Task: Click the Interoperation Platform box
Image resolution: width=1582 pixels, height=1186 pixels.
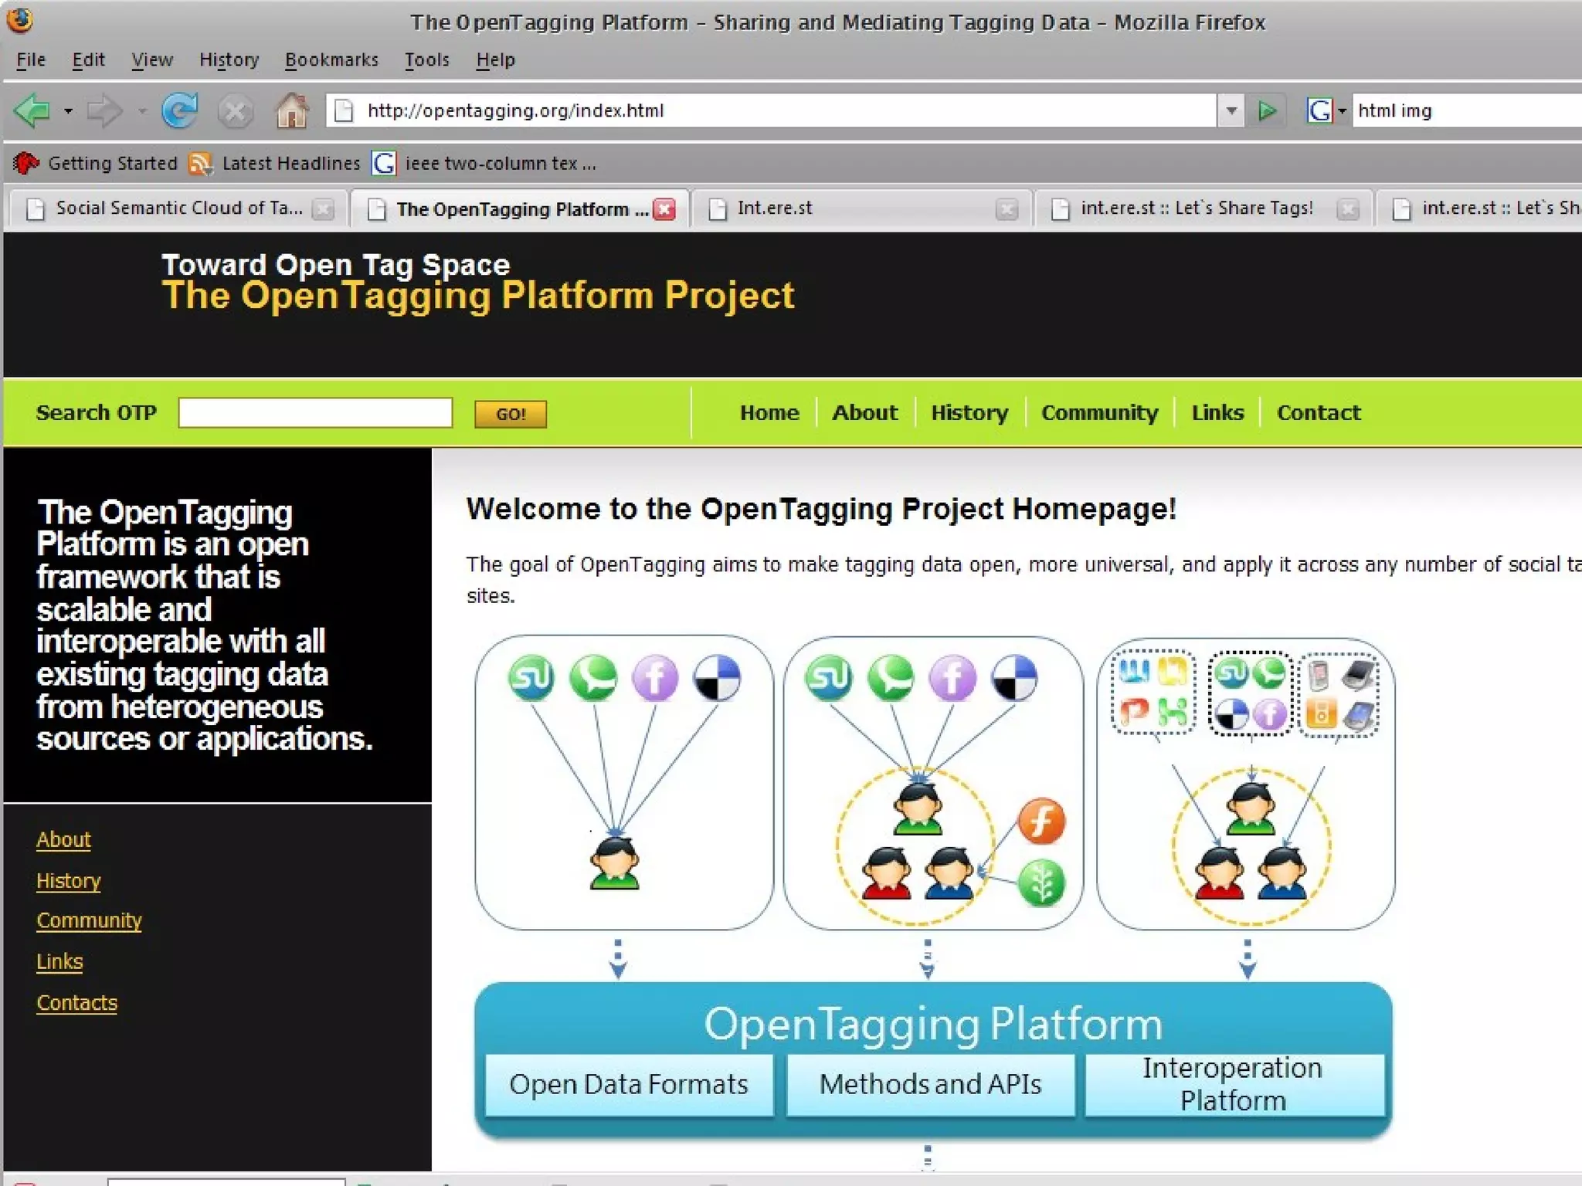Action: [1234, 1084]
